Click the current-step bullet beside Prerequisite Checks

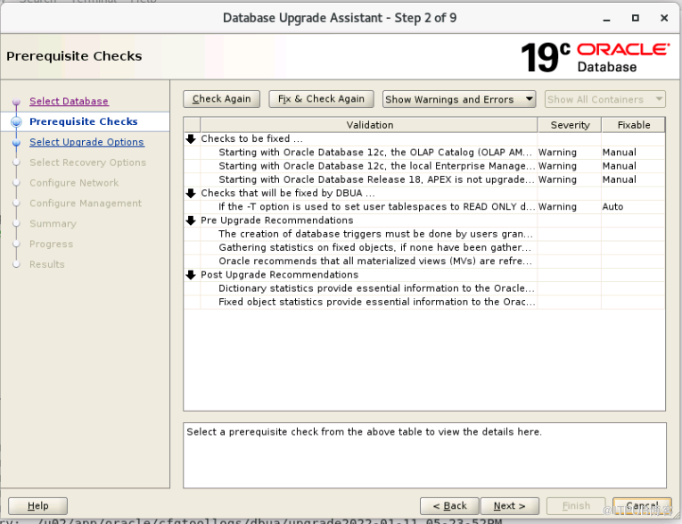(x=17, y=122)
